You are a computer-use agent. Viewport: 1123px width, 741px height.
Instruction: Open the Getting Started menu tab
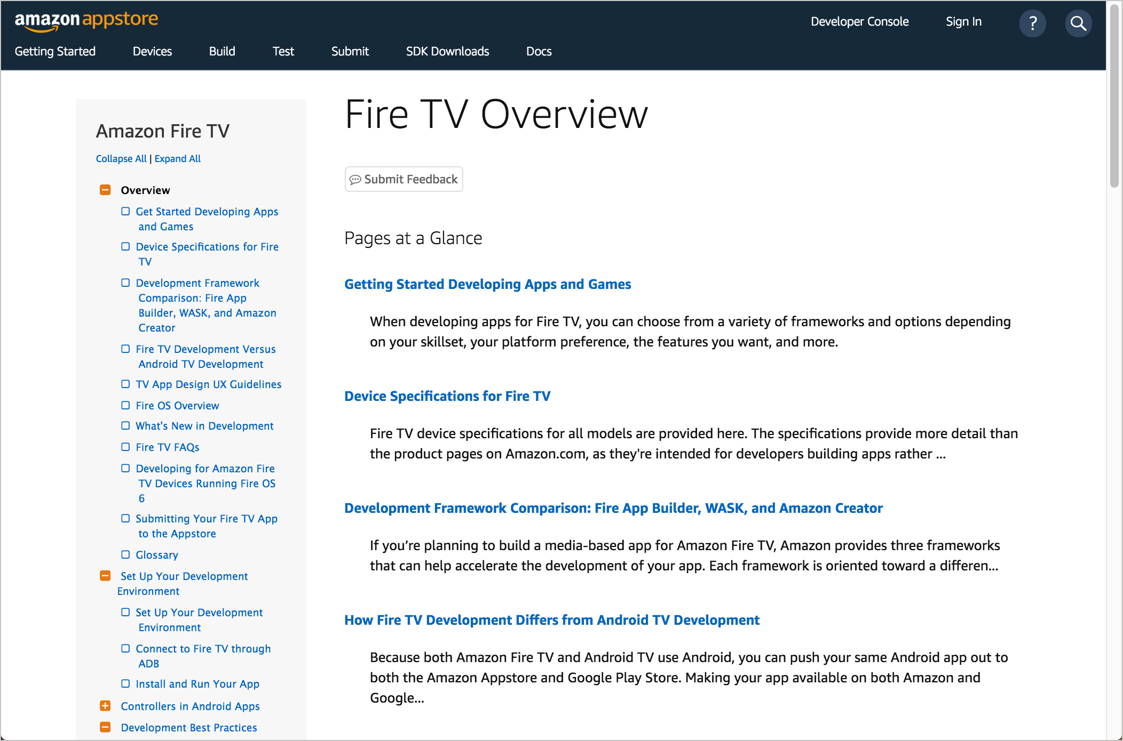coord(54,52)
